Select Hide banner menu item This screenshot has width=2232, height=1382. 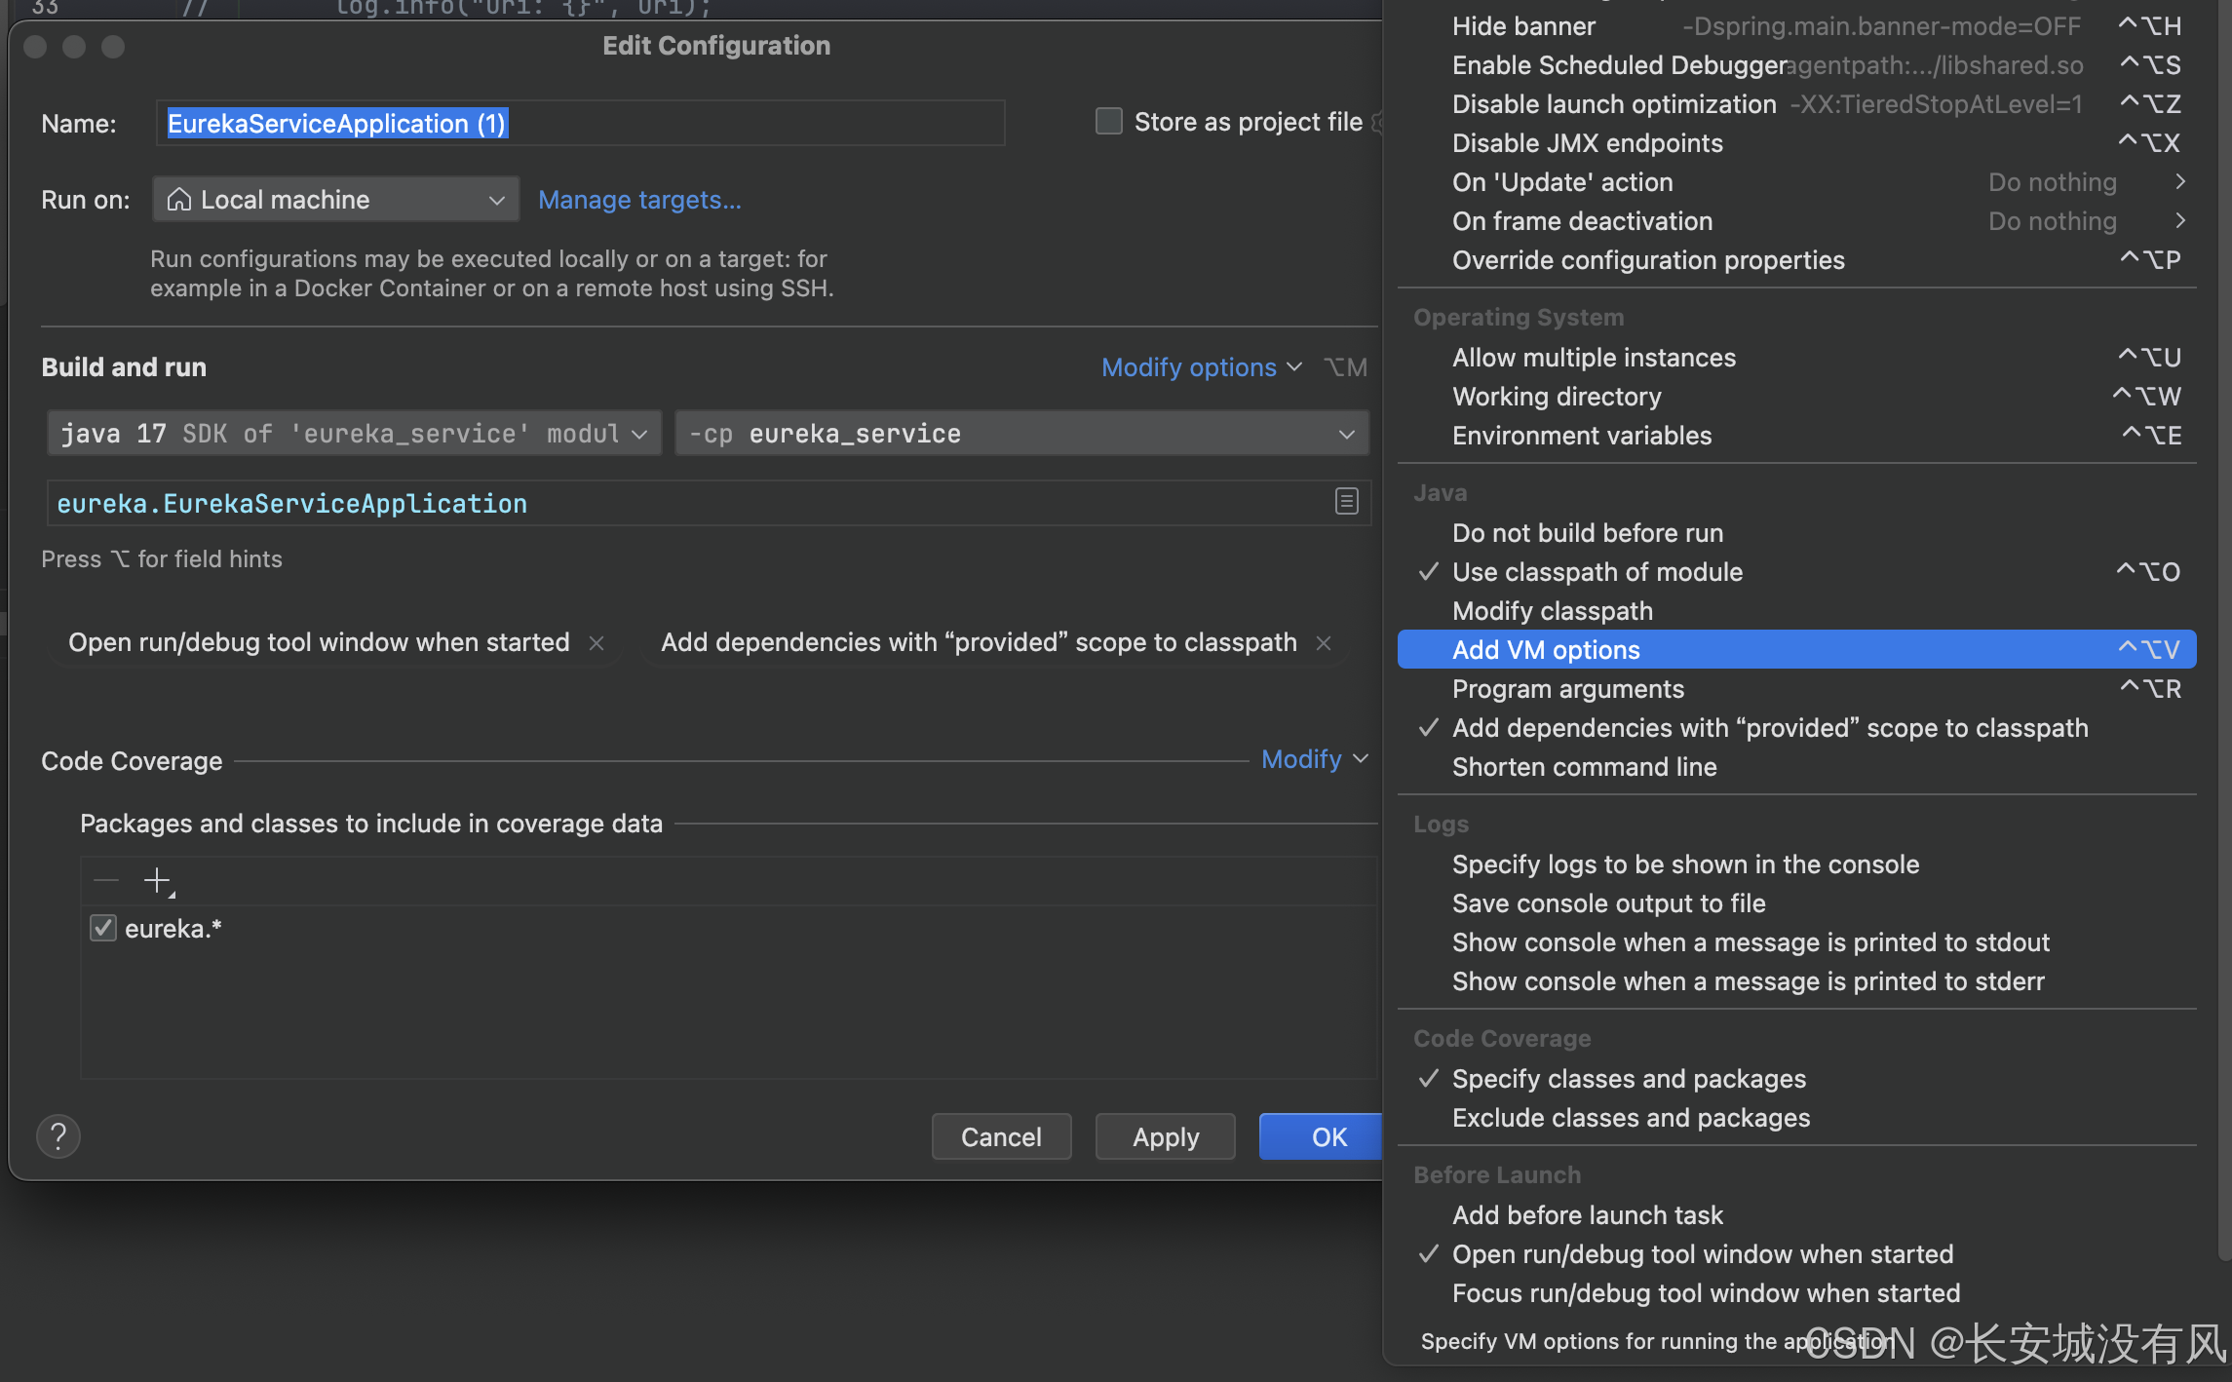(x=1796, y=26)
